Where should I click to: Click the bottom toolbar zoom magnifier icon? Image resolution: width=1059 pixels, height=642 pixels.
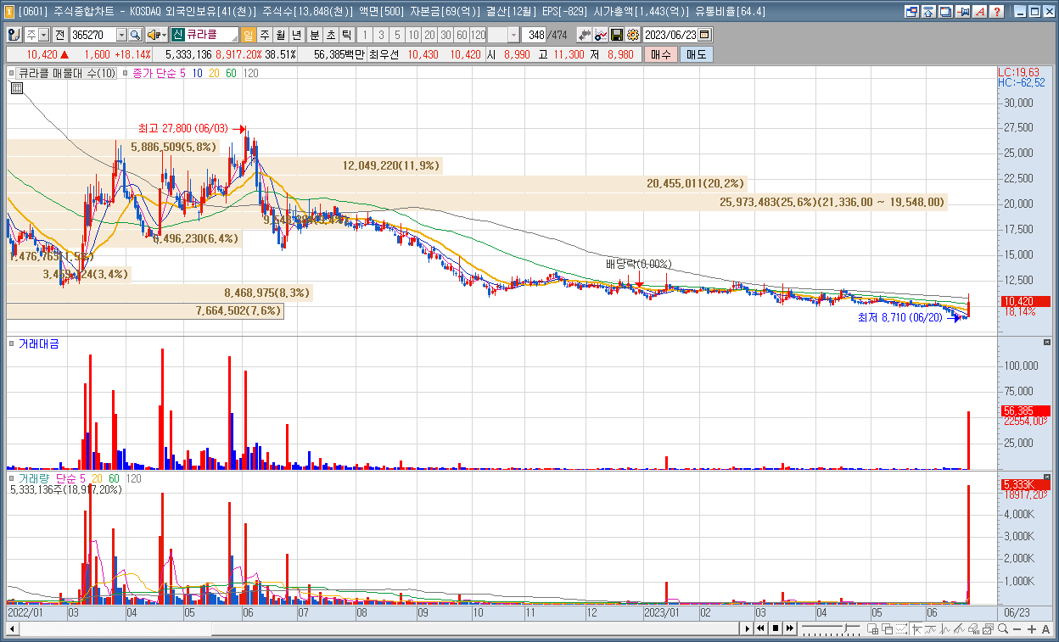pyautogui.click(x=1003, y=628)
